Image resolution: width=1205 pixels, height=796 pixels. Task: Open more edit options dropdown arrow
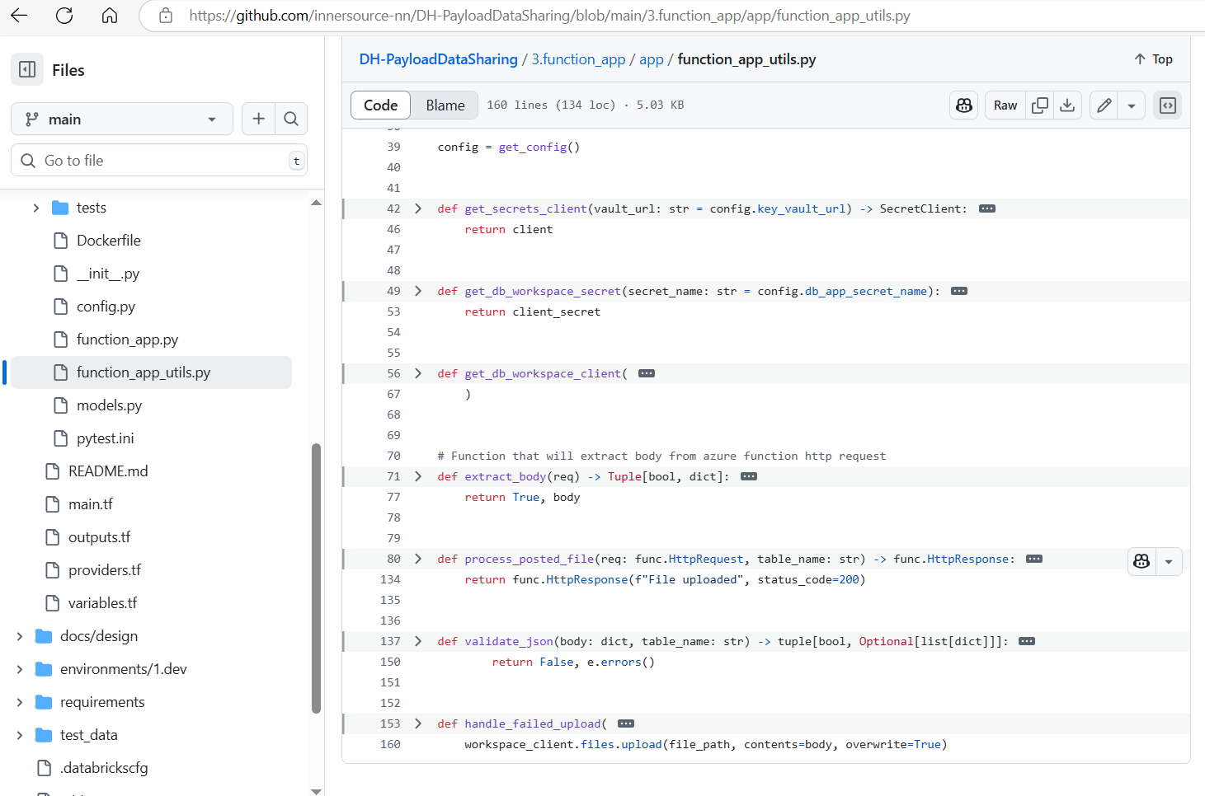click(x=1132, y=105)
